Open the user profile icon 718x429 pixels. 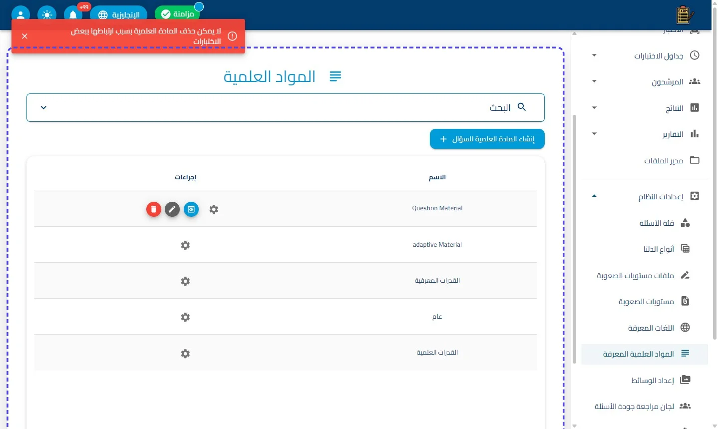click(20, 14)
